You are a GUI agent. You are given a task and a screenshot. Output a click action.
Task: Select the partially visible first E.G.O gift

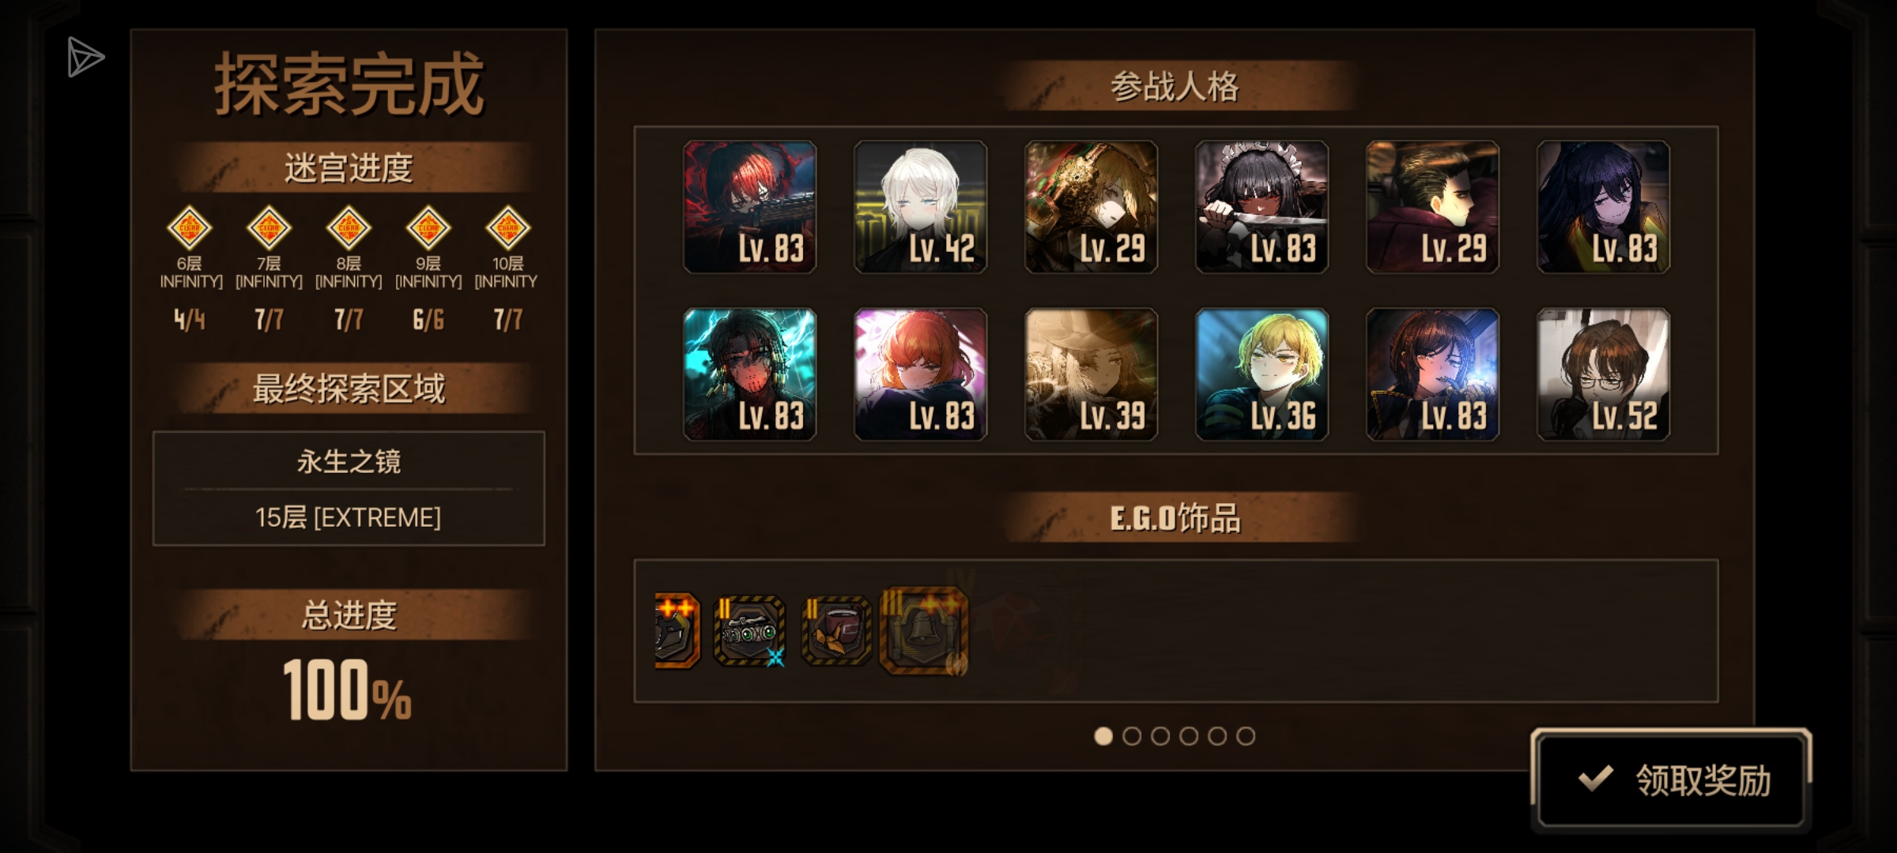(x=677, y=631)
